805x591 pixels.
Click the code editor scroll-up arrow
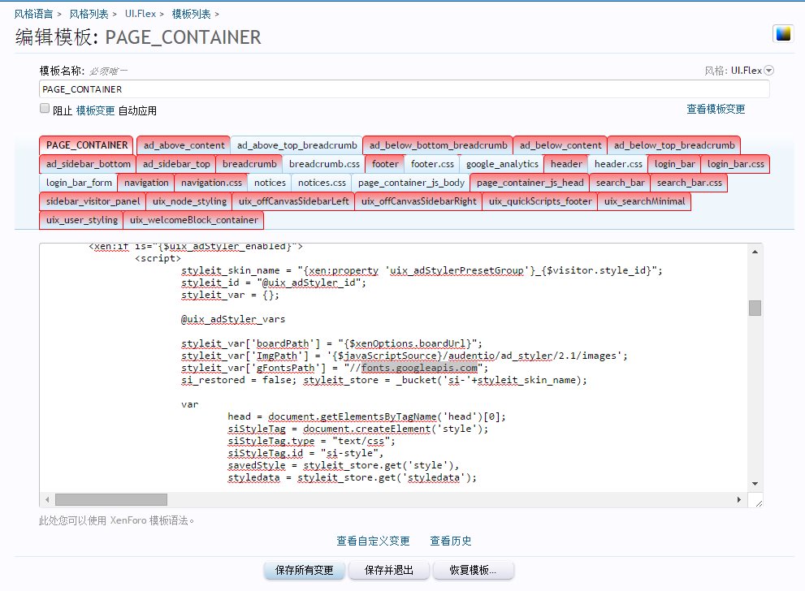coord(755,247)
